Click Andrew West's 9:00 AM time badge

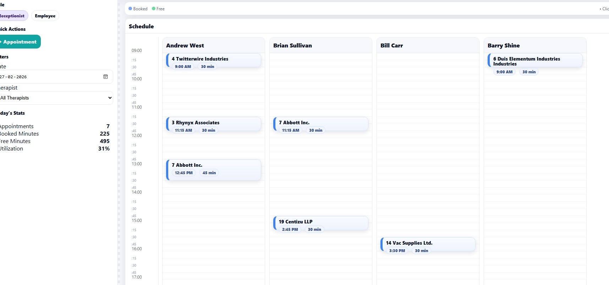tap(183, 67)
